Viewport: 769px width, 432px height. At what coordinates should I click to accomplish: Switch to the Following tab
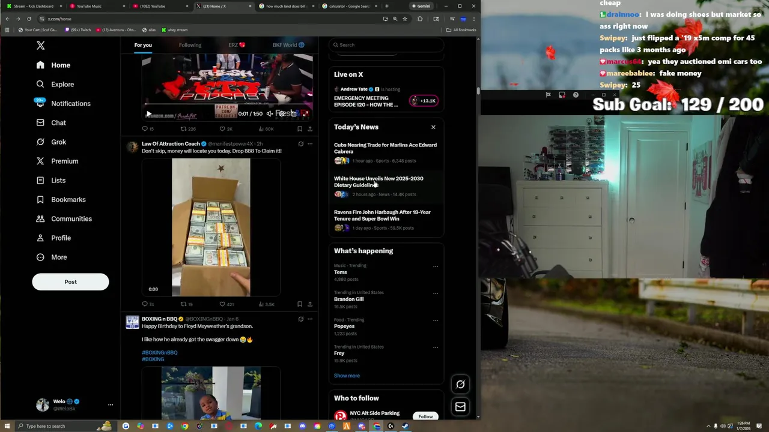tap(190, 45)
